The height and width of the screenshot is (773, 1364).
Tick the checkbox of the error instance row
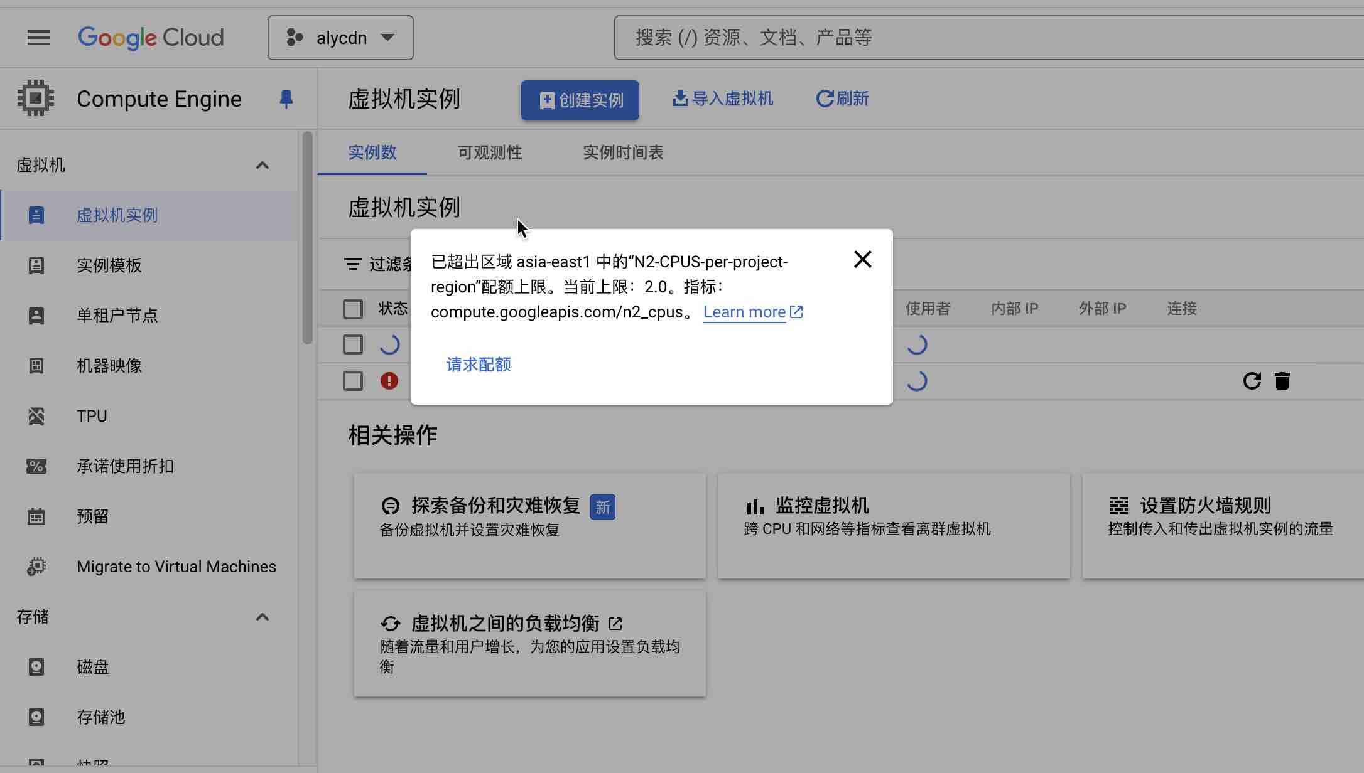[x=353, y=381]
